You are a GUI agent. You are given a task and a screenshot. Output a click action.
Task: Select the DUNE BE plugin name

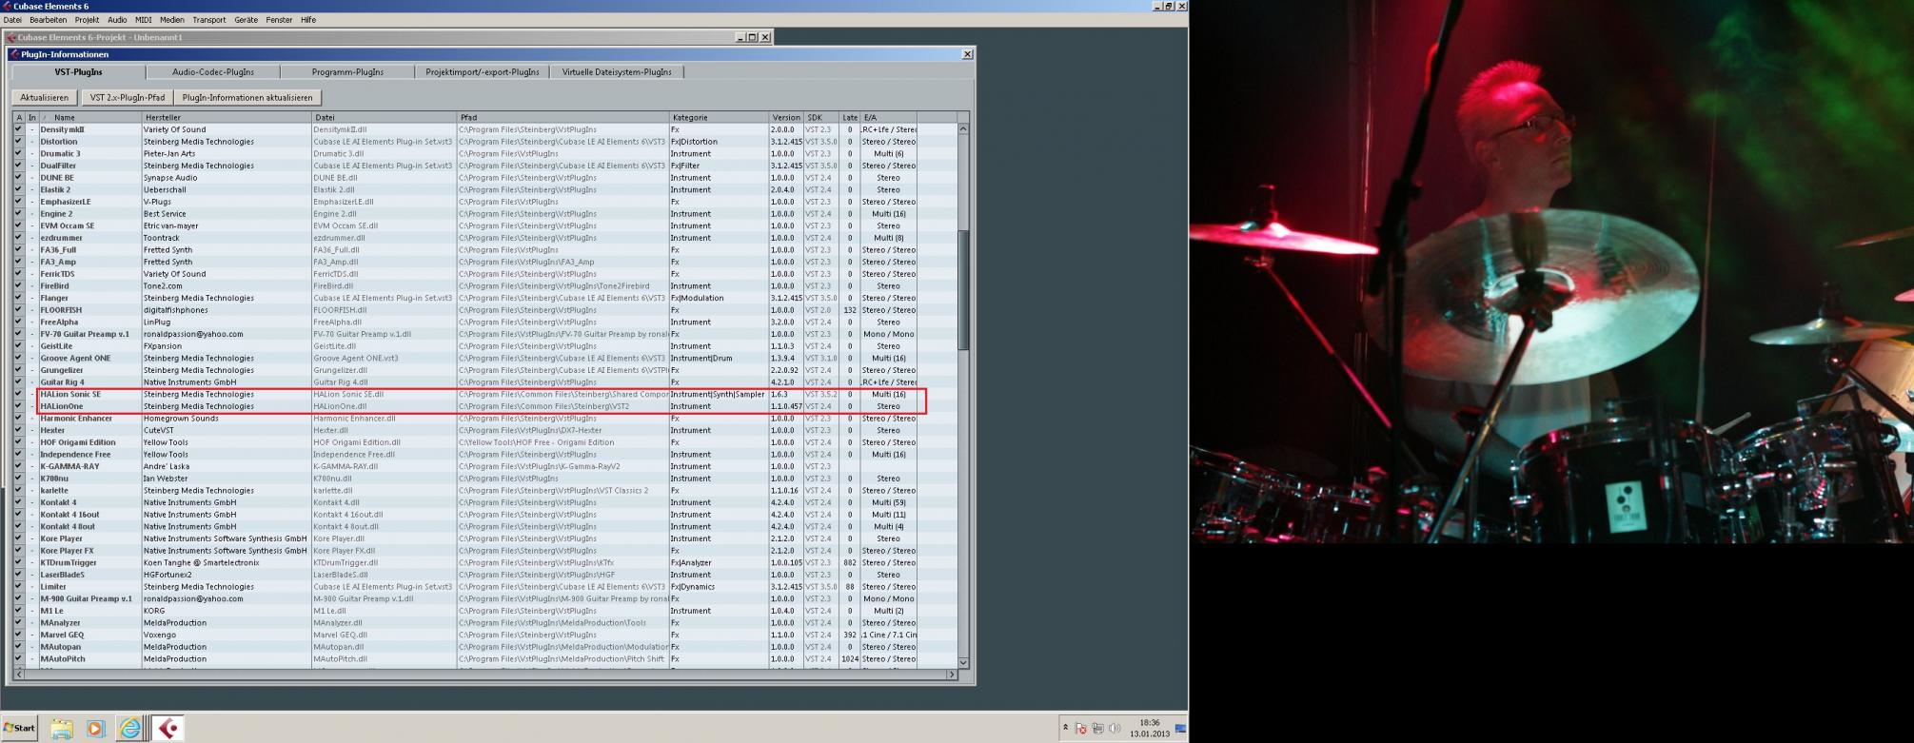57,178
